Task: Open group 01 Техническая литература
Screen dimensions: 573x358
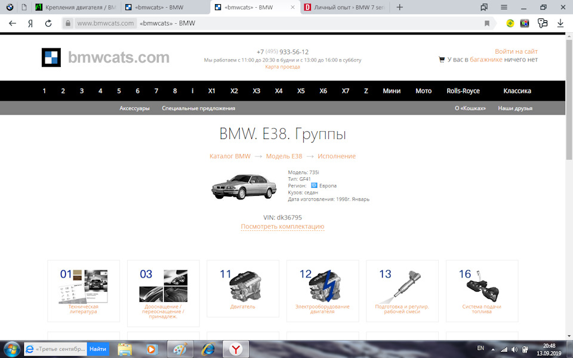Action: pyautogui.click(x=84, y=291)
